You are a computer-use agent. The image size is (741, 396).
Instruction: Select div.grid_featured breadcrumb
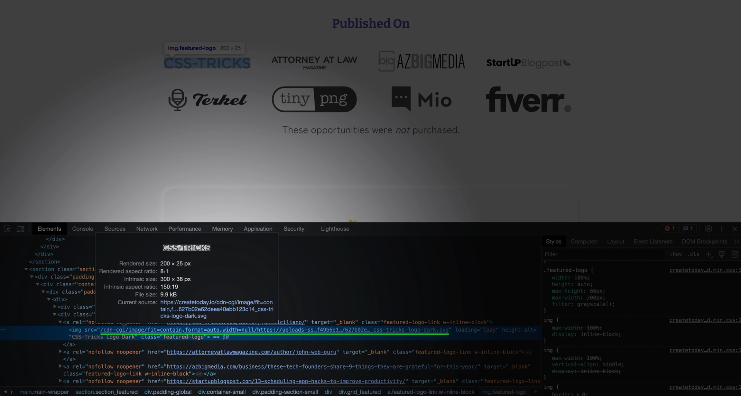click(x=359, y=392)
